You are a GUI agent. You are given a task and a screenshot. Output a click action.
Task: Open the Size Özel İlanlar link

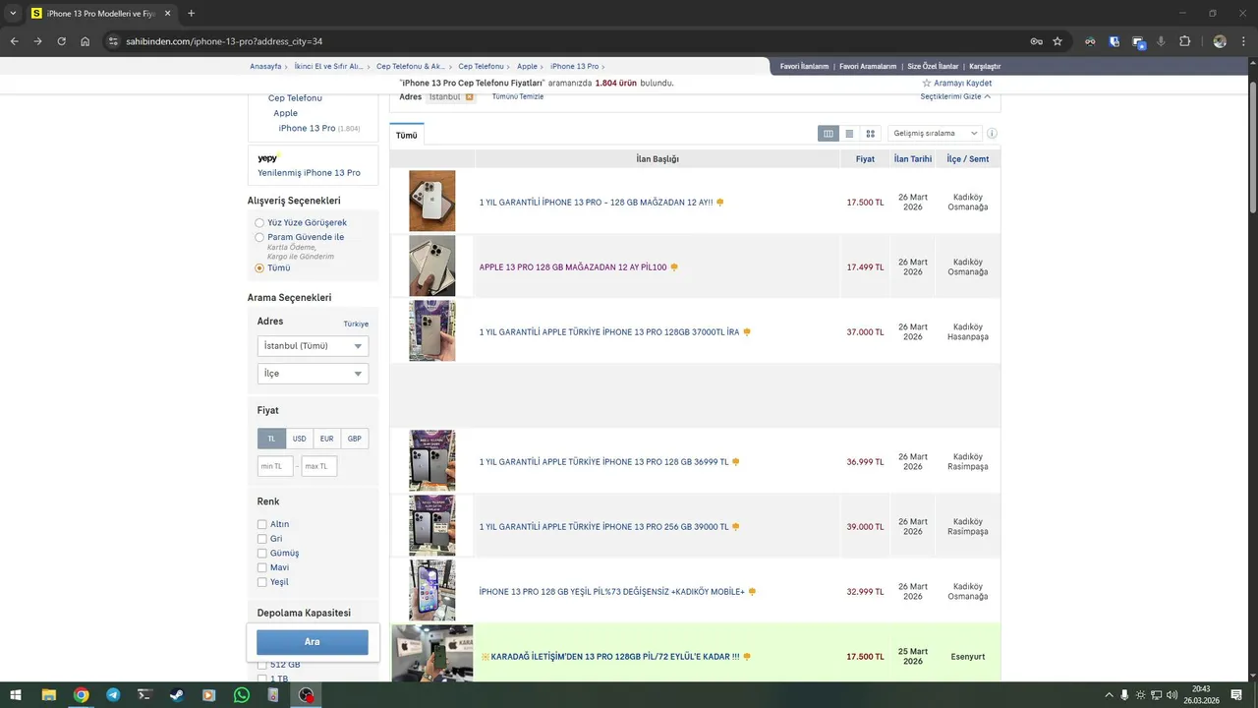933,67
